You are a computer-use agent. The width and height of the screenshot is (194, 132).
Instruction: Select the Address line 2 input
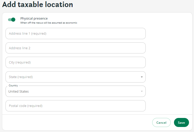(x=76, y=48)
